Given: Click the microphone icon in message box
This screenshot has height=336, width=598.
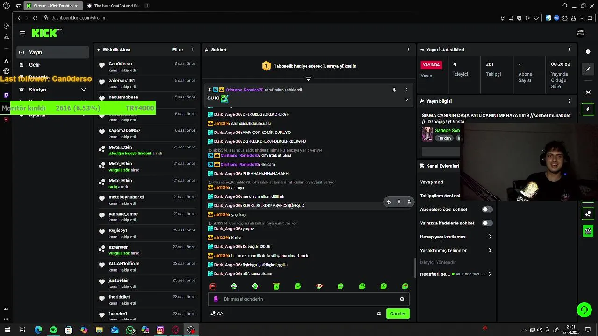Looking at the screenshot, I should 215,299.
